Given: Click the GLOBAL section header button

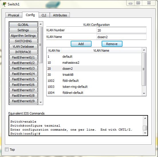Looking at the screenshot, I should (x=23, y=25).
